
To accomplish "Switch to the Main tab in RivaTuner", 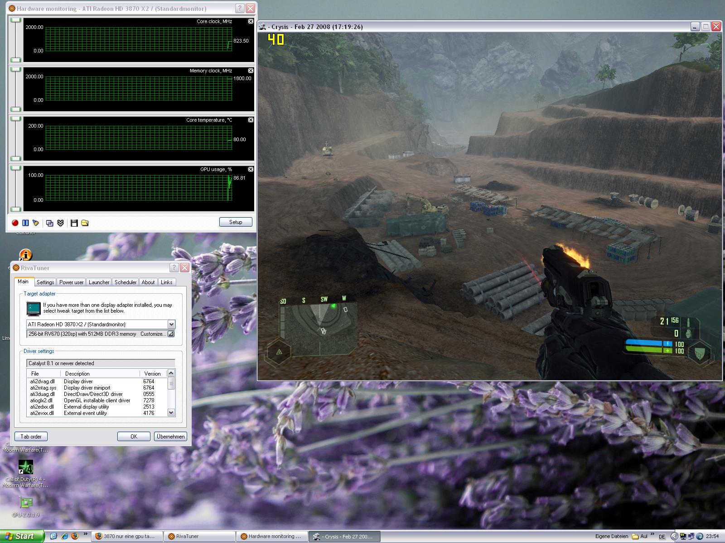I will point(23,281).
